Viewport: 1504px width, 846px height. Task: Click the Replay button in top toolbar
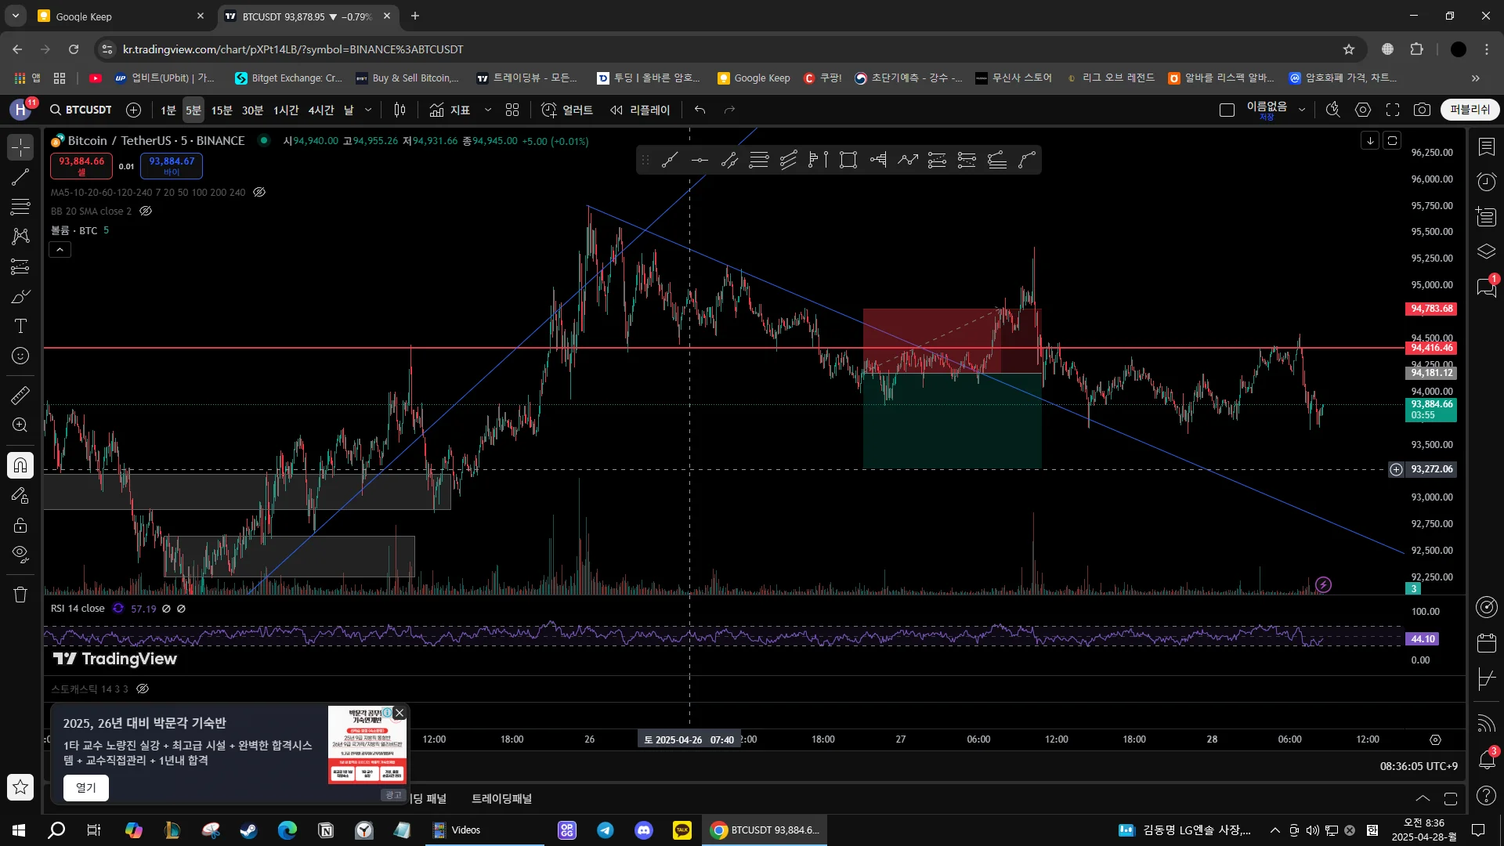coord(640,110)
